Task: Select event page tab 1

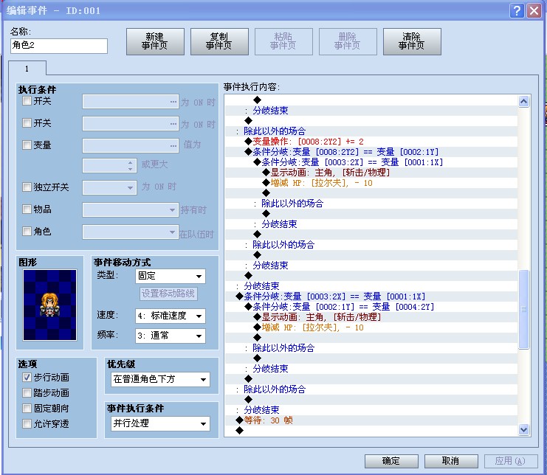Action: pos(27,69)
